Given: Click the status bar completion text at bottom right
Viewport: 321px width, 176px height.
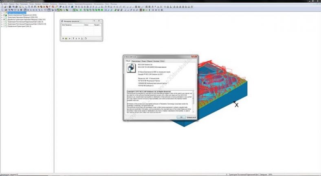Looking at the screenshot, I should (251, 174).
